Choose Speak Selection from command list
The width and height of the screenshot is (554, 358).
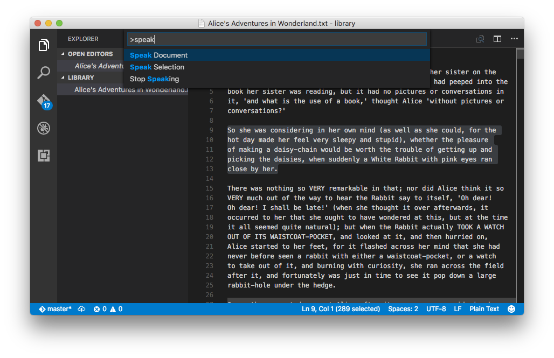click(x=157, y=67)
